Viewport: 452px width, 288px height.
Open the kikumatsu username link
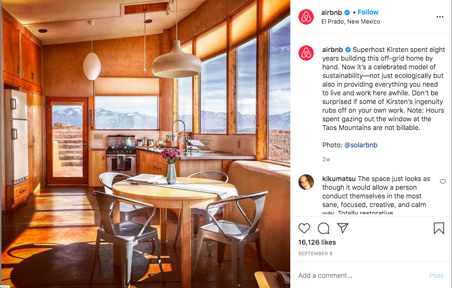339,179
